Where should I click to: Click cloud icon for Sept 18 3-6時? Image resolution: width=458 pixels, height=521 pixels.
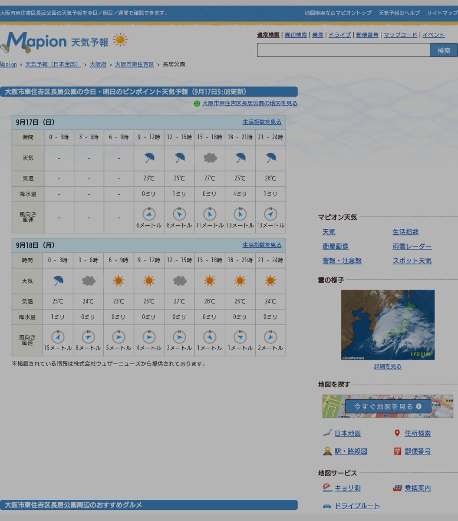click(x=89, y=281)
